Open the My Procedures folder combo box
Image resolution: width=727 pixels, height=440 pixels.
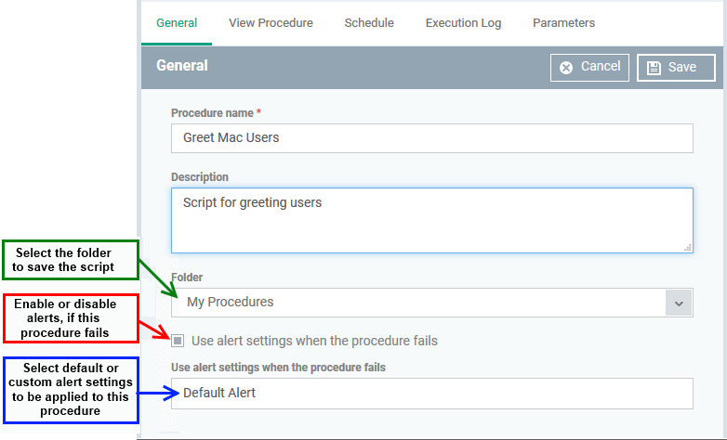[x=432, y=303]
